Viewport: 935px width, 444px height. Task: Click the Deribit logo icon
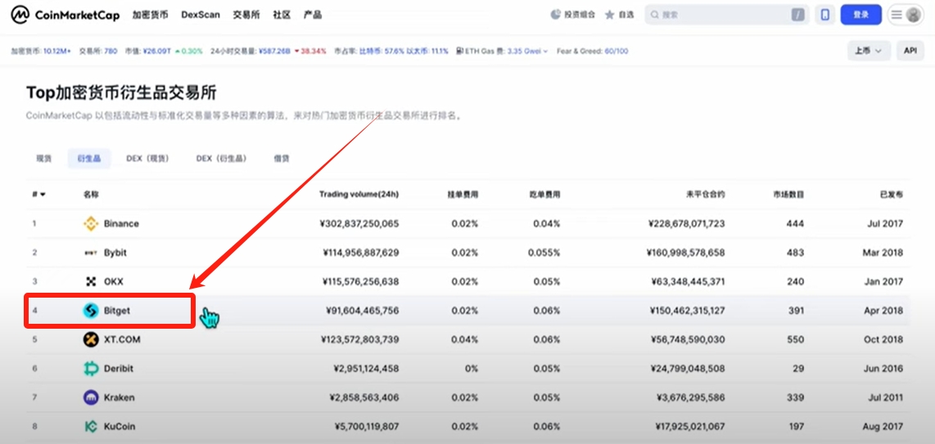coord(91,369)
